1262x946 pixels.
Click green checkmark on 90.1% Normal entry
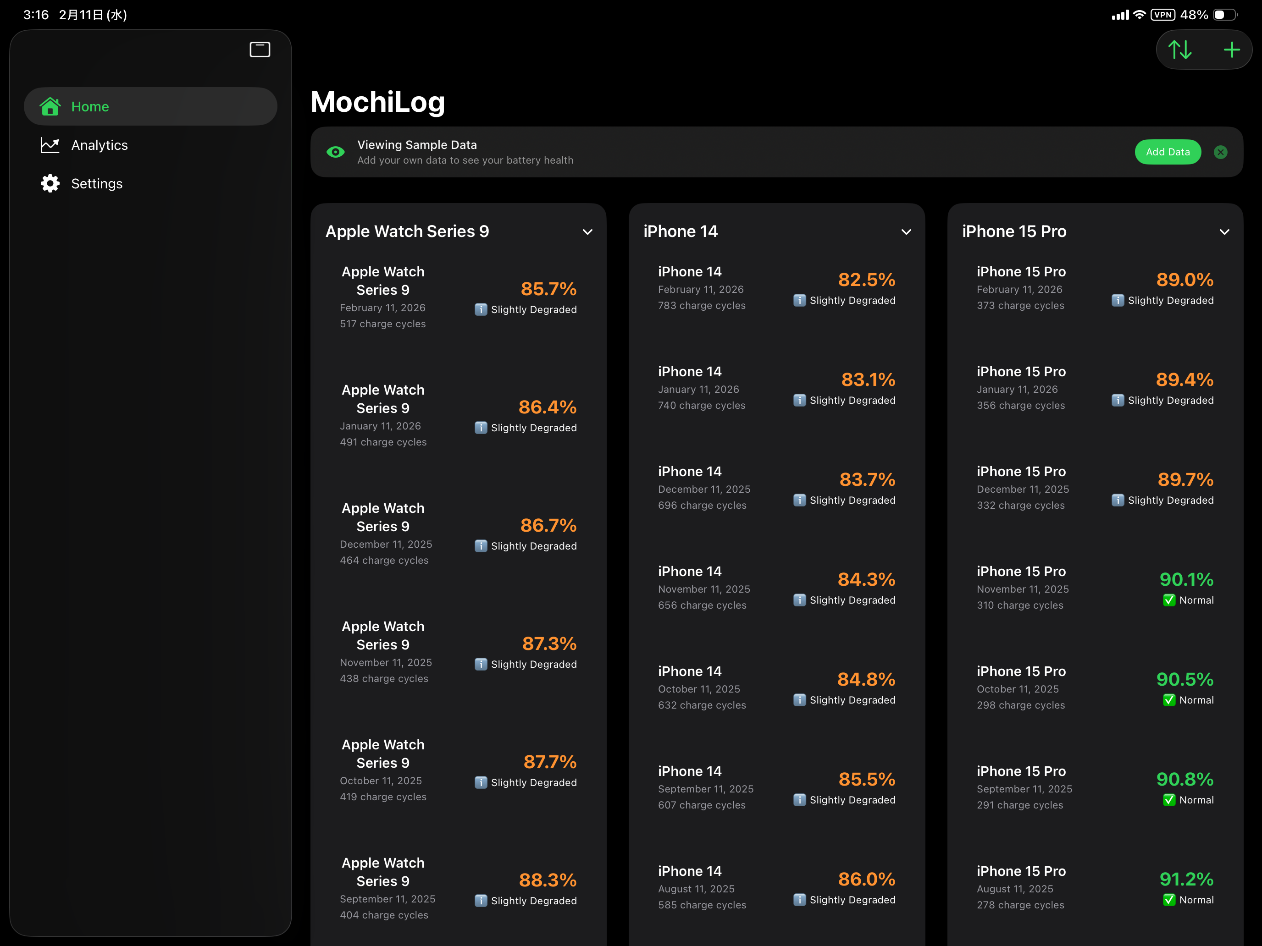pyautogui.click(x=1169, y=600)
